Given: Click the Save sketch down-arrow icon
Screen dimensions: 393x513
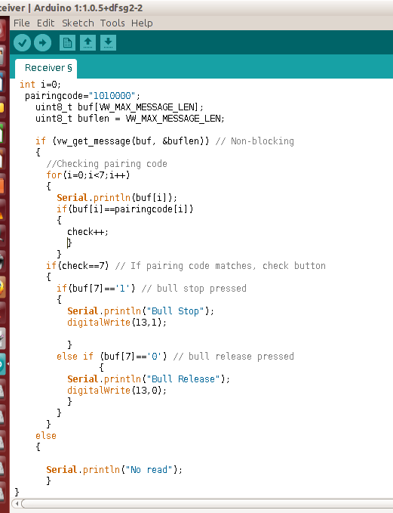Looking at the screenshot, I should coord(108,43).
